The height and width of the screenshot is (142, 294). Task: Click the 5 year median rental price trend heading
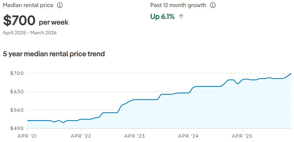click(x=54, y=54)
